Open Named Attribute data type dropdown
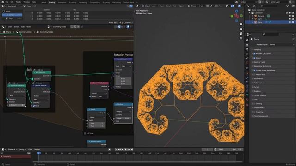Screen dimensions: 296x166 click(99, 93)
